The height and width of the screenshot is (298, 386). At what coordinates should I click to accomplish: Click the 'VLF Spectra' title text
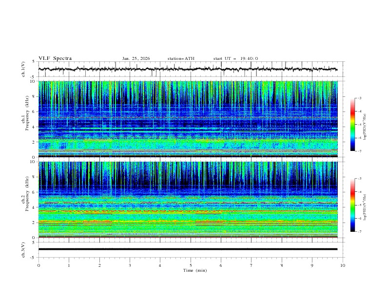click(x=55, y=58)
